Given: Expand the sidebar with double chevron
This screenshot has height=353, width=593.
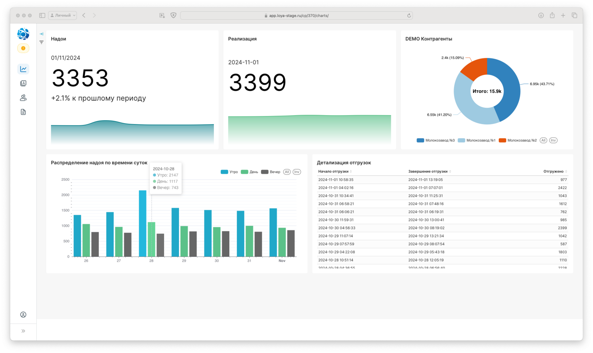Looking at the screenshot, I should pos(23,331).
